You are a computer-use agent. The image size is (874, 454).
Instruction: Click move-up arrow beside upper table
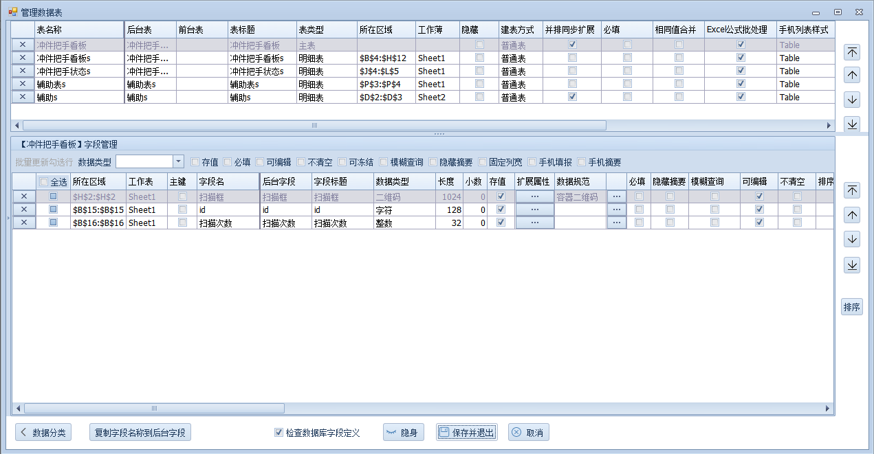(x=852, y=76)
